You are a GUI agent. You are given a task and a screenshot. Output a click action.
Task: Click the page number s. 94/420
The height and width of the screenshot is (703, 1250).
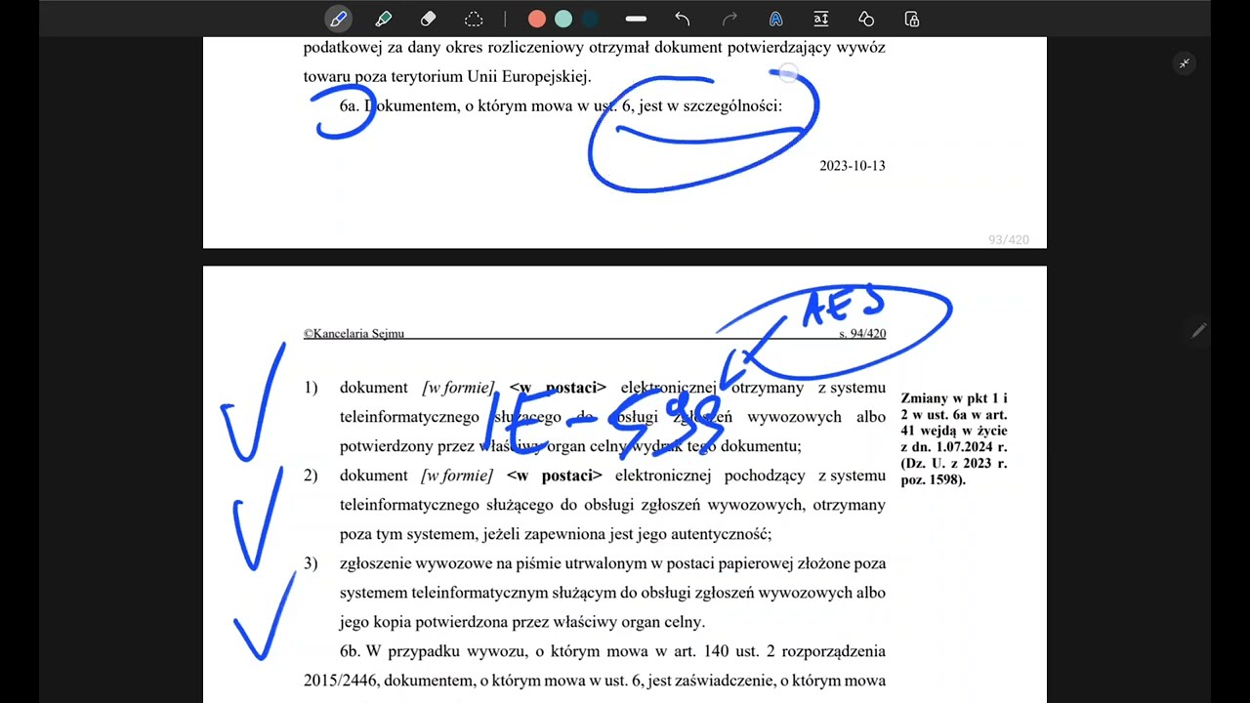point(862,333)
